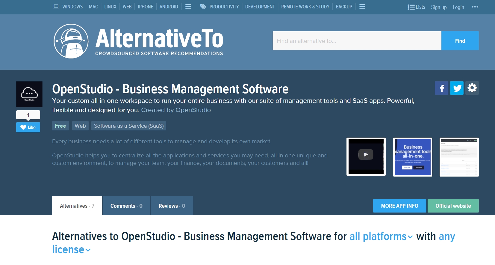
Task: Browse Web platform apps
Action: tap(127, 7)
